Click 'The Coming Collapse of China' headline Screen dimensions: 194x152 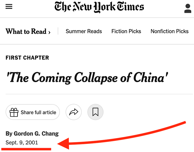[x=87, y=78]
